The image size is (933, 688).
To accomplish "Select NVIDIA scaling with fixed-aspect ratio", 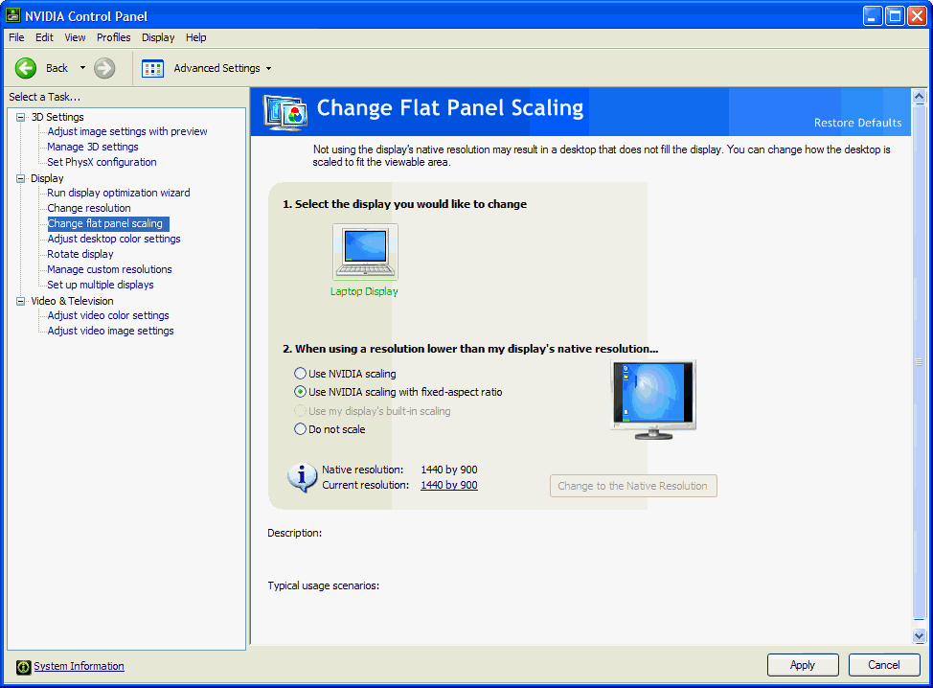I will point(301,392).
